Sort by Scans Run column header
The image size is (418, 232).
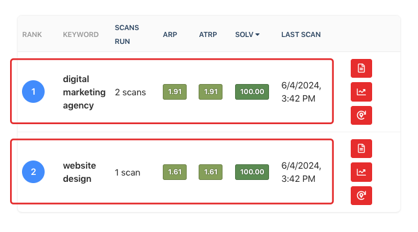pyautogui.click(x=126, y=34)
